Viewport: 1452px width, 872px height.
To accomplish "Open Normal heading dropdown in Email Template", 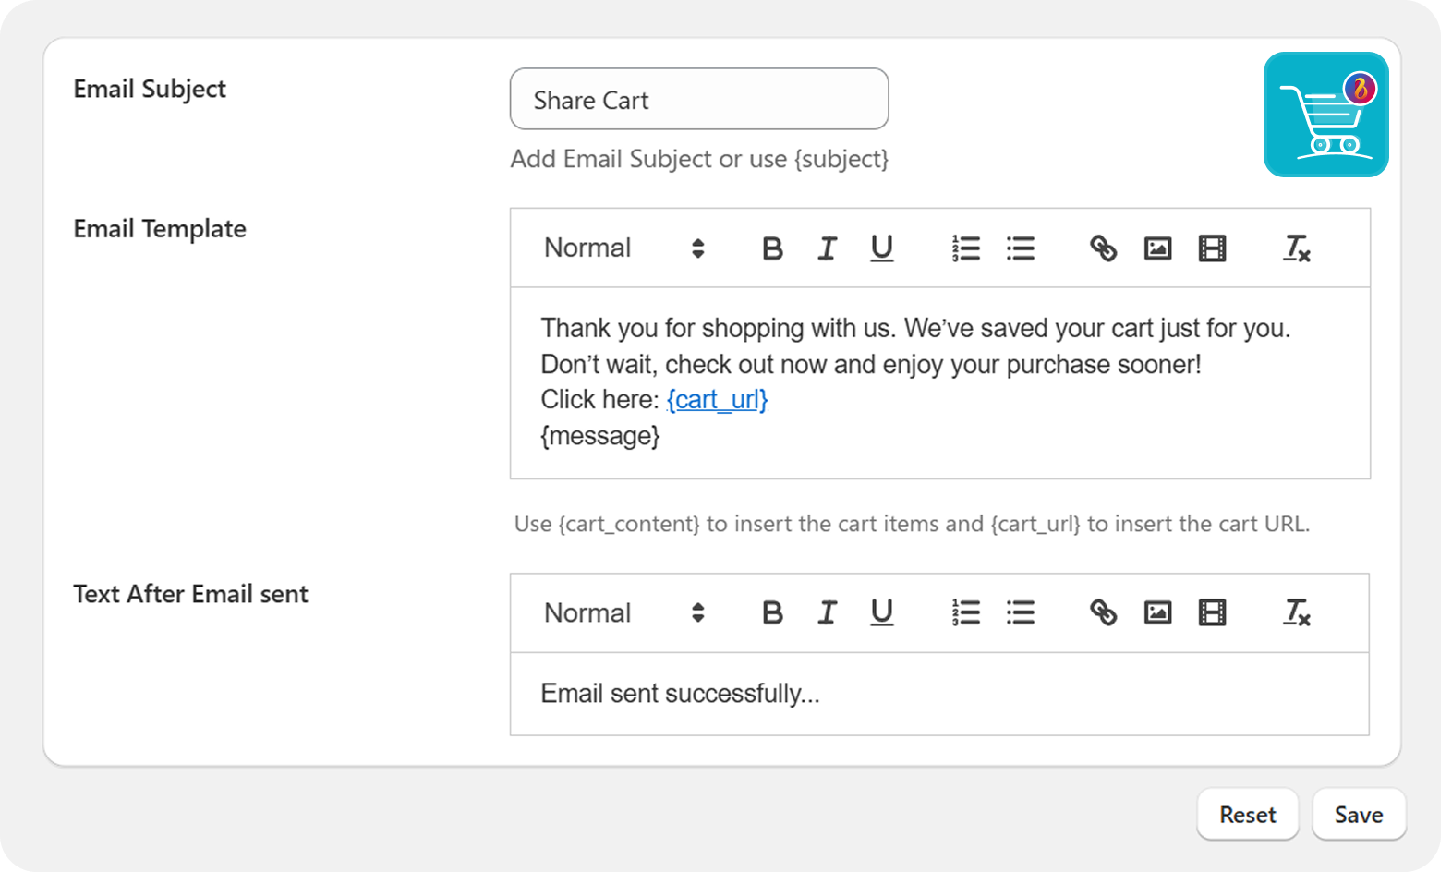I will 623,248.
